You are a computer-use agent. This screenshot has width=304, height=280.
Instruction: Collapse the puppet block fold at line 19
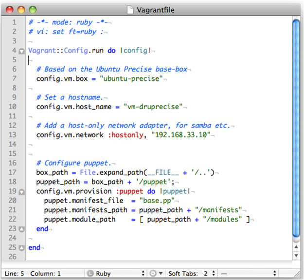21,192
